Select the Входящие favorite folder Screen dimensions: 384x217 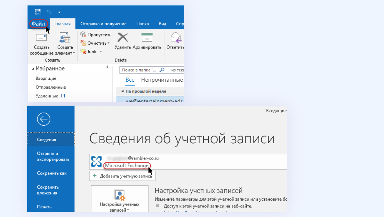46,79
